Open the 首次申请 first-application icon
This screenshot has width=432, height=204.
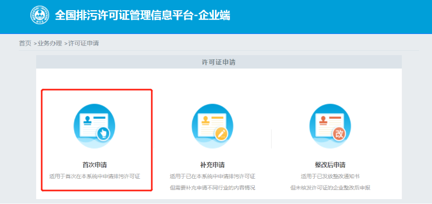pyautogui.click(x=94, y=126)
